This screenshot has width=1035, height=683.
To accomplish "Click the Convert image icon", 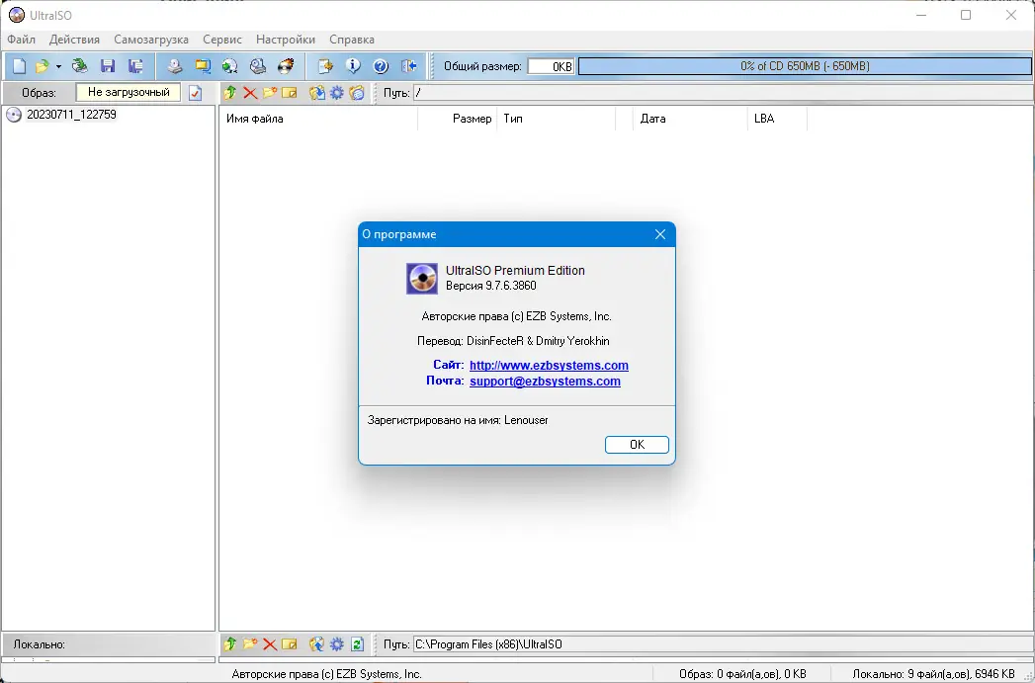I will 229,66.
